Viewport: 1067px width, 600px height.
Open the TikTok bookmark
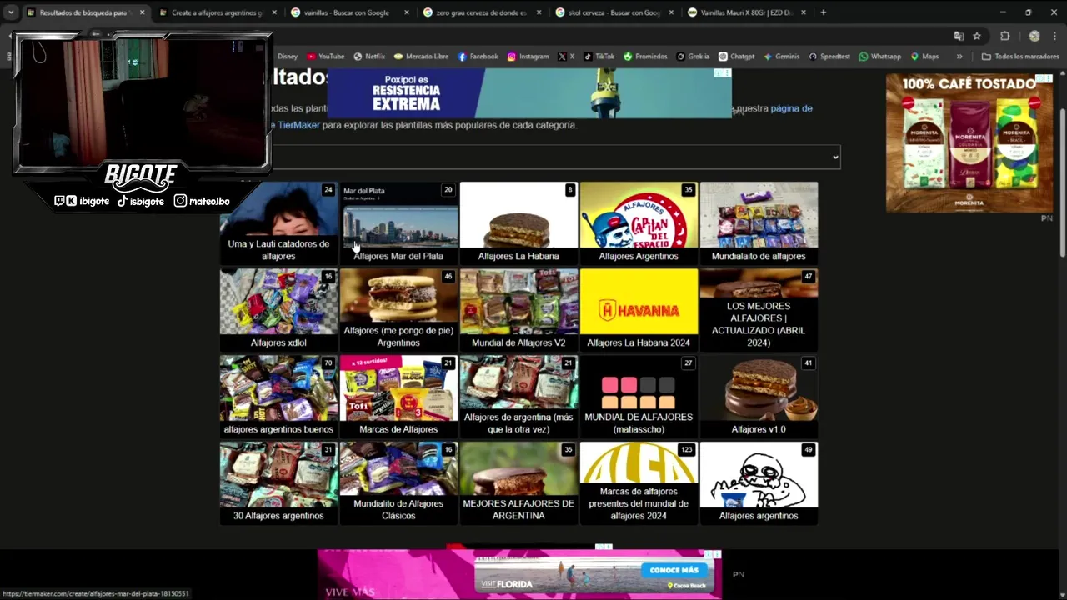tap(599, 57)
